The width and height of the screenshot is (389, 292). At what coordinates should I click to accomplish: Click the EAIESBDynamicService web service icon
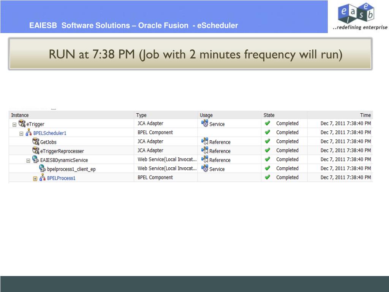(x=35, y=159)
